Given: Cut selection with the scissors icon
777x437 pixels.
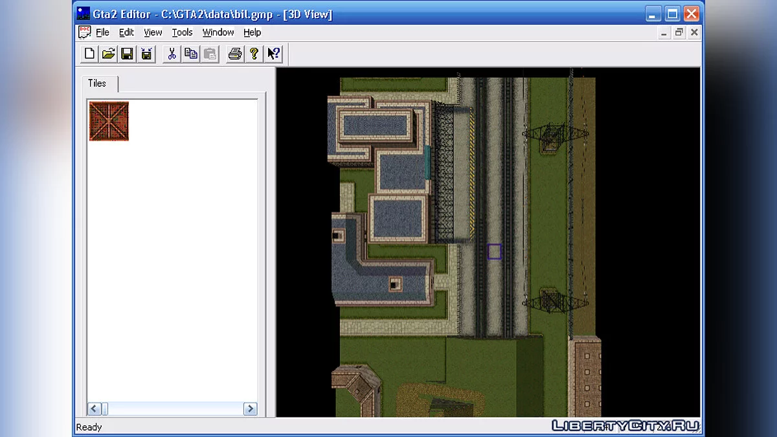Looking at the screenshot, I should point(172,54).
